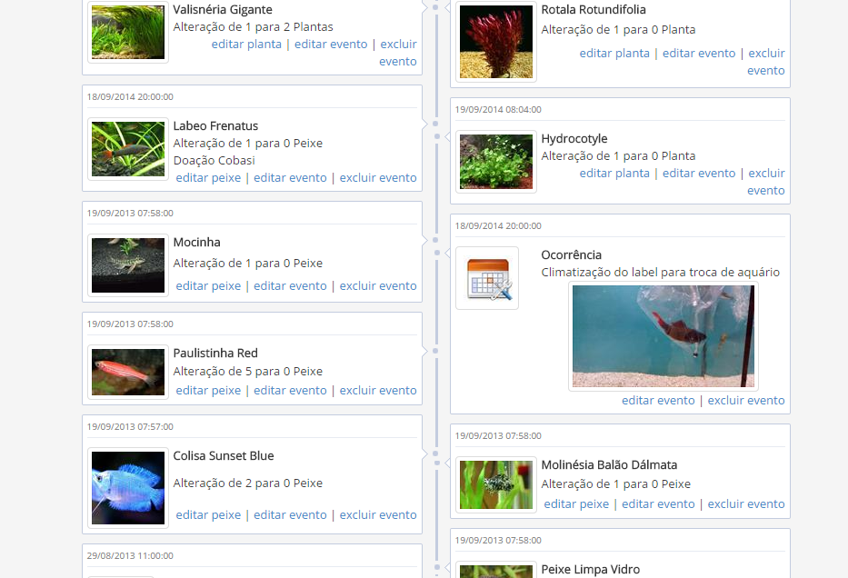Open the Colisa Sunset Blue thumbnail

128,488
